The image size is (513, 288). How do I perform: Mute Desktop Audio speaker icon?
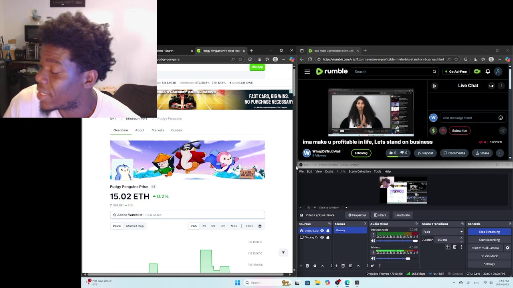tap(373, 241)
